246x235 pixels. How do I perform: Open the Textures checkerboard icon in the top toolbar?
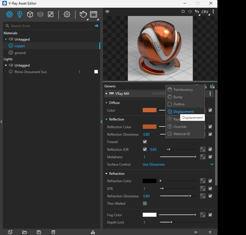pos(51,14)
